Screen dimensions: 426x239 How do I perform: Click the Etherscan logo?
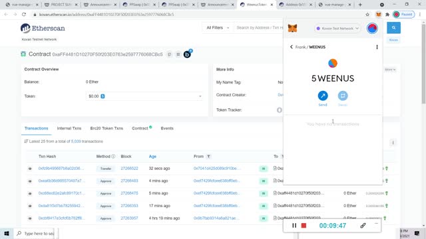coord(43,28)
